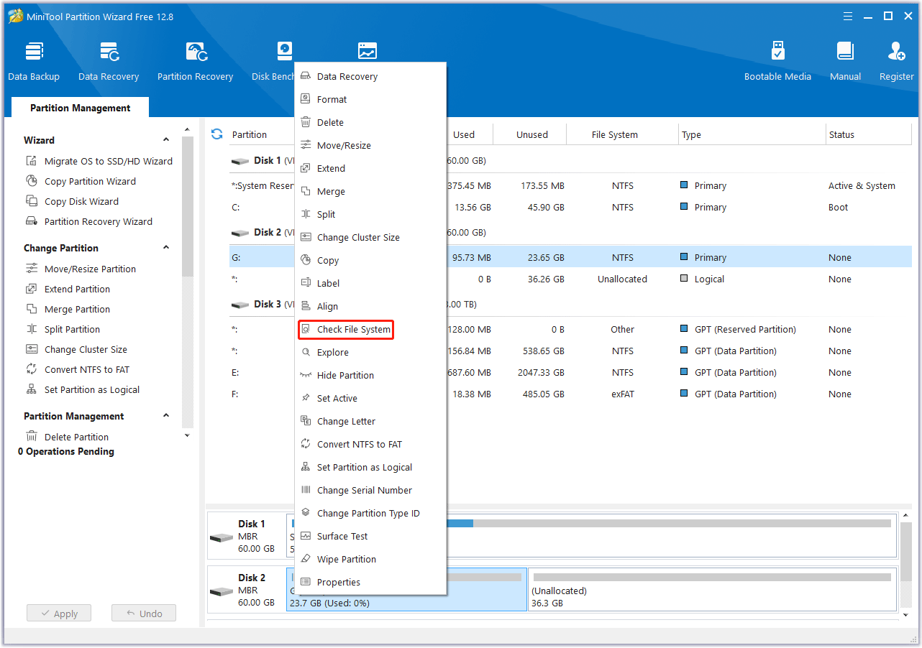Choose Split in context menu
This screenshot has width=922, height=648.
pos(370,214)
